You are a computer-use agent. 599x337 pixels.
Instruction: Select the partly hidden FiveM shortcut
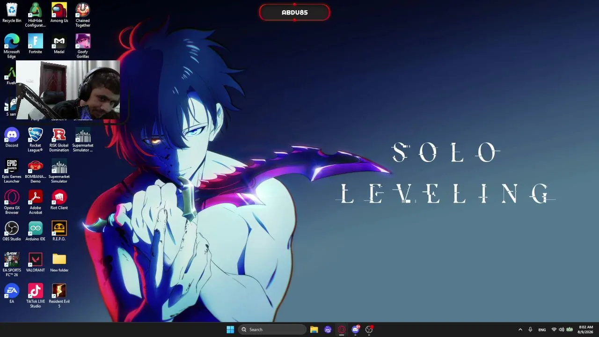pos(10,76)
